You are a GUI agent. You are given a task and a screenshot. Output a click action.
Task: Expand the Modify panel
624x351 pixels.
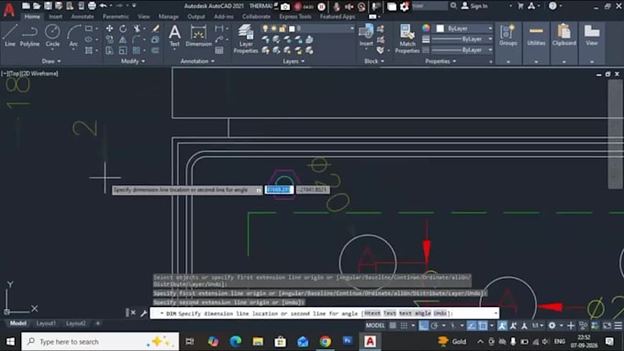coord(133,61)
